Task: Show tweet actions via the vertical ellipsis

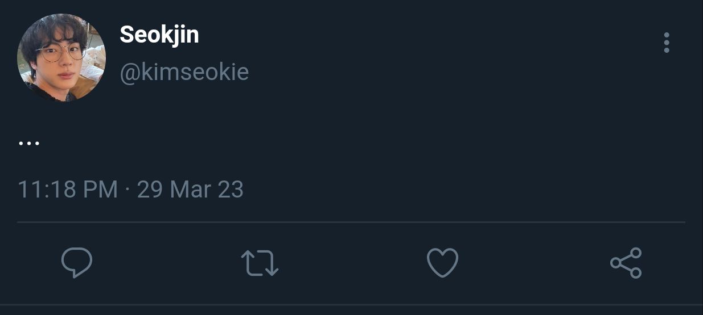Action: pos(667,43)
